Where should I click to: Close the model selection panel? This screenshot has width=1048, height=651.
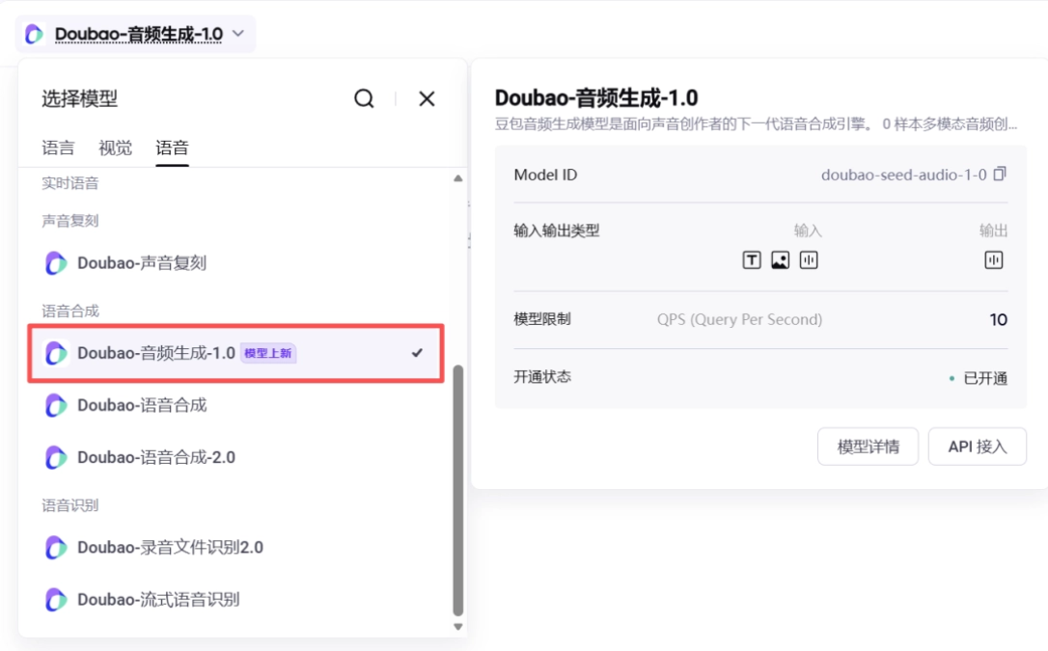(x=427, y=98)
